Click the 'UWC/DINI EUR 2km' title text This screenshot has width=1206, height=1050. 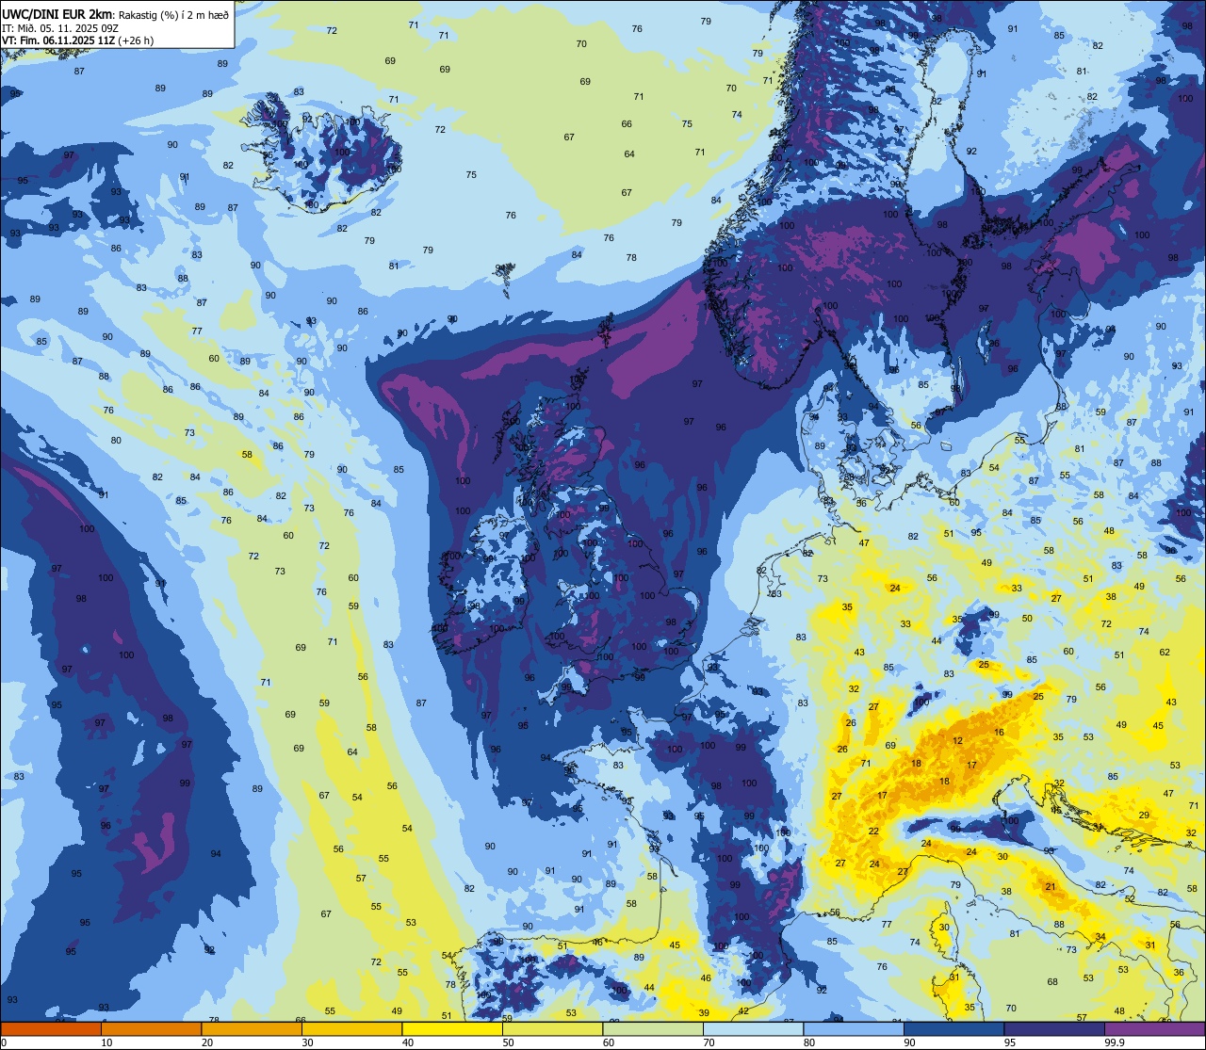(56, 13)
